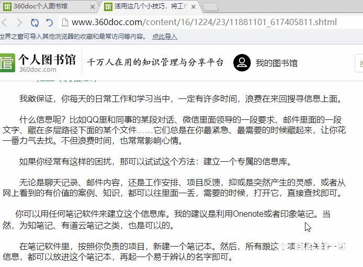The image size is (363, 267).
Task: Click the undo close-tab arrow icon
Action: point(49,23)
